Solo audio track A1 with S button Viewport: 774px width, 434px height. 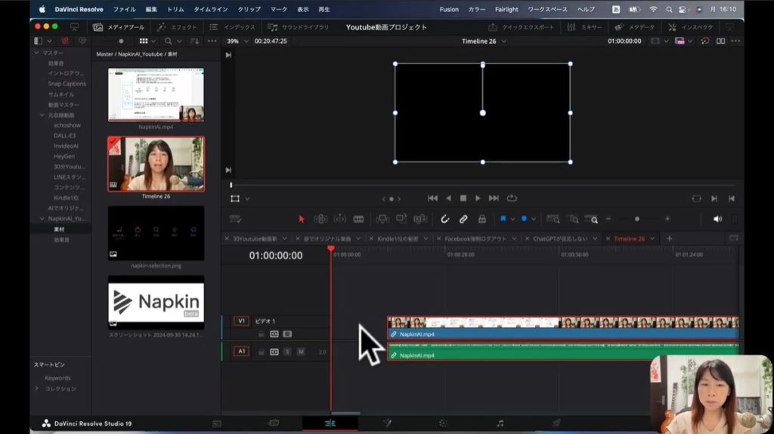[287, 352]
